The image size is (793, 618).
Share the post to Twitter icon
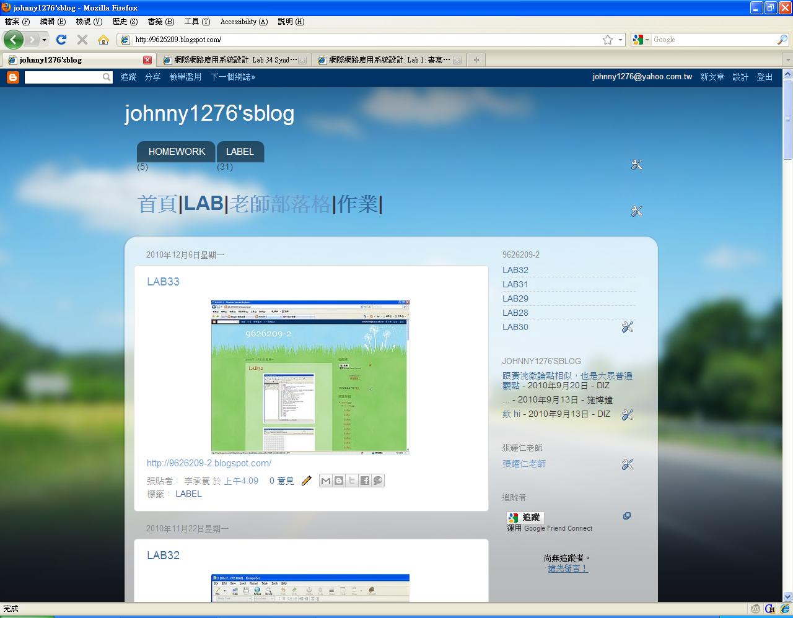[x=352, y=481]
